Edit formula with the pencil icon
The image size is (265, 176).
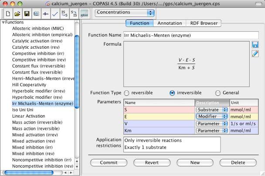[x=255, y=54]
